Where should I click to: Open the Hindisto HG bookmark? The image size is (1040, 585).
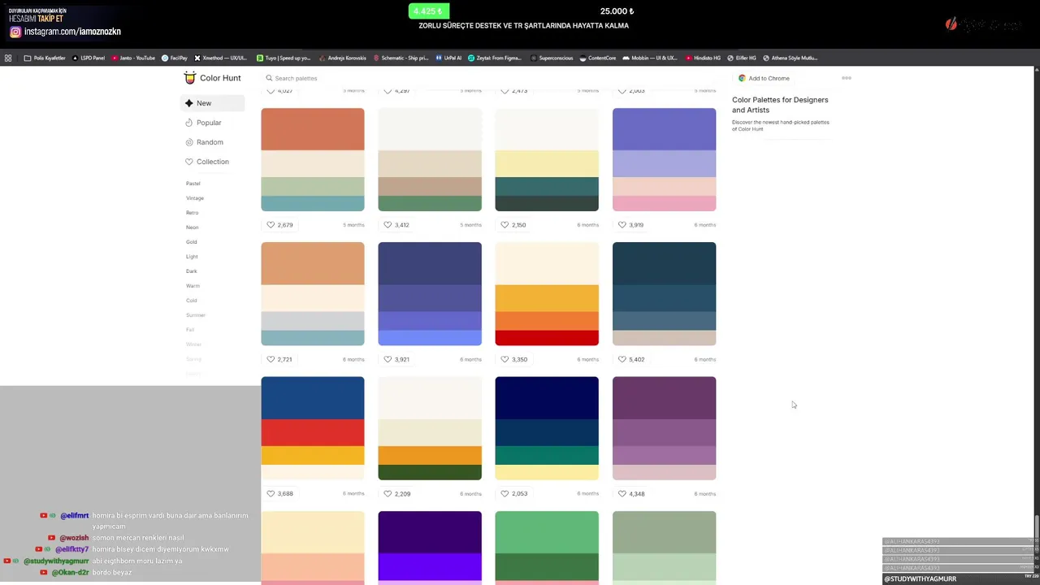click(x=703, y=58)
